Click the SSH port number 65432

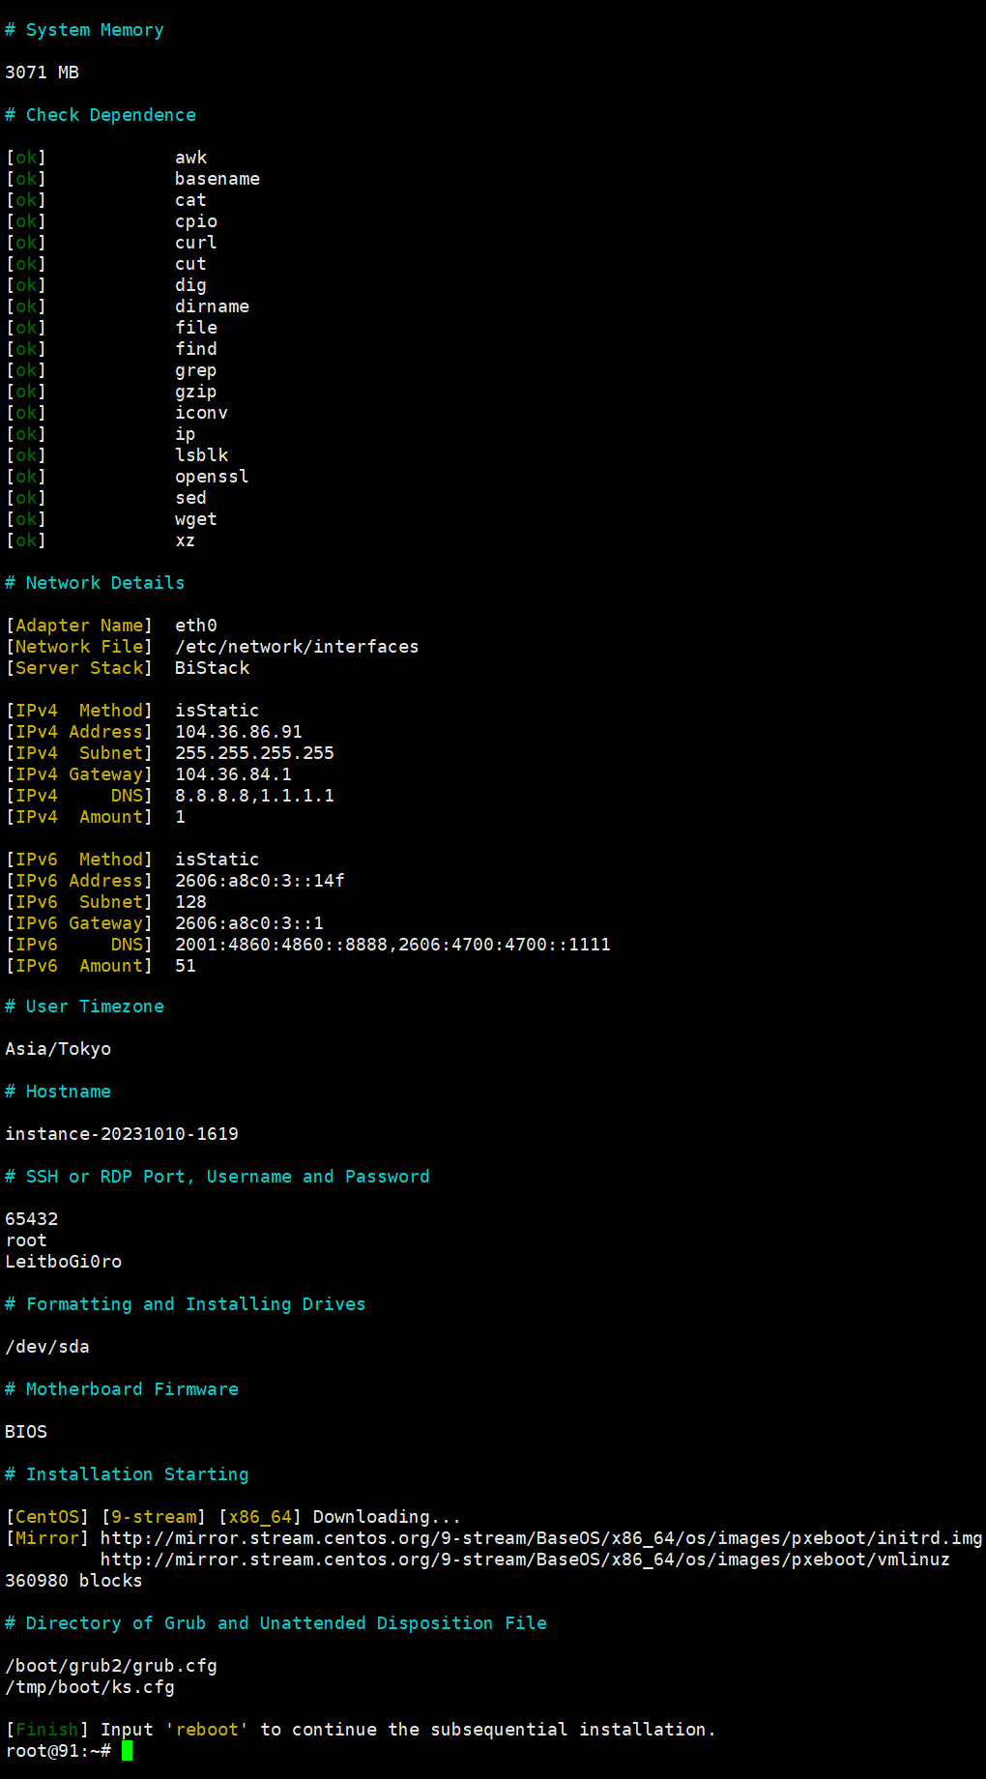pyautogui.click(x=31, y=1219)
